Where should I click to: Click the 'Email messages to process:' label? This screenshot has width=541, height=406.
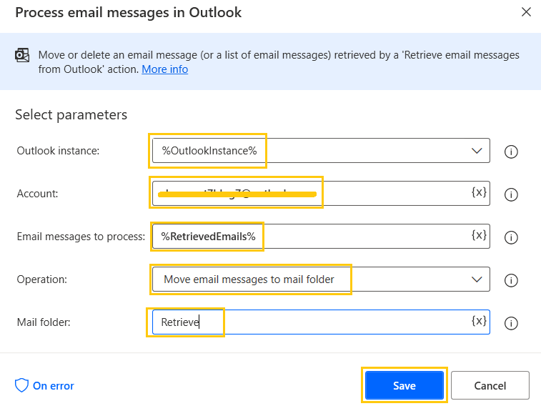(x=81, y=237)
